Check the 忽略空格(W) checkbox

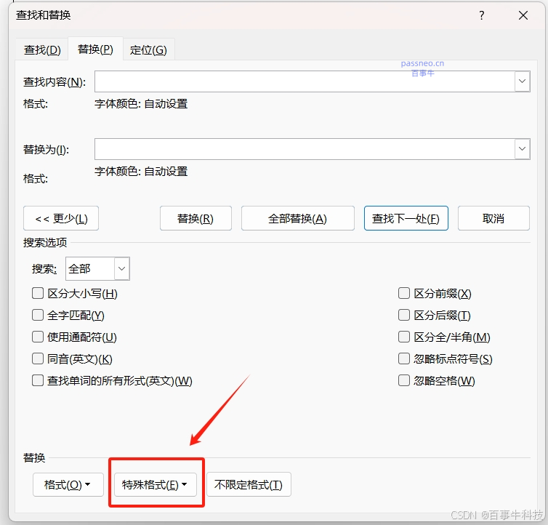(x=404, y=380)
